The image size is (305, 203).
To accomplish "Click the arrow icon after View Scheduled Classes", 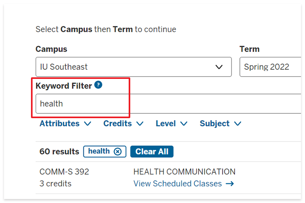I will click(x=230, y=184).
